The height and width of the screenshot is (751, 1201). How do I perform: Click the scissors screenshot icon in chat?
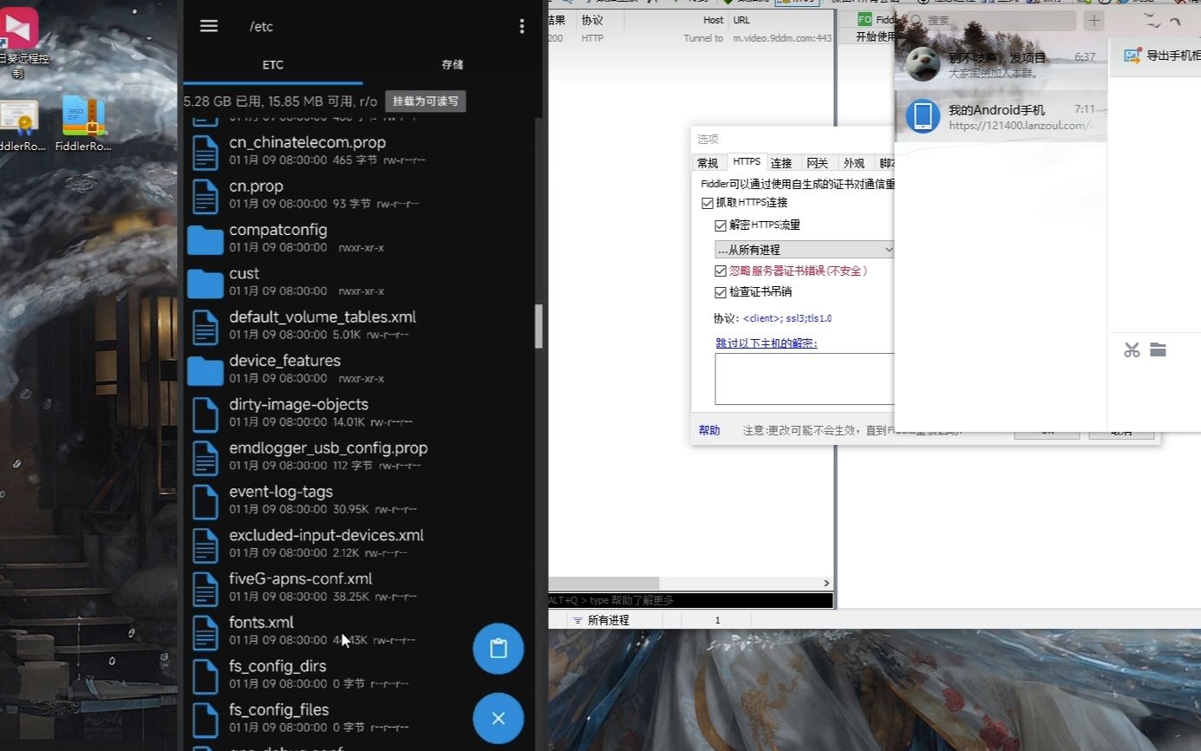coord(1132,349)
